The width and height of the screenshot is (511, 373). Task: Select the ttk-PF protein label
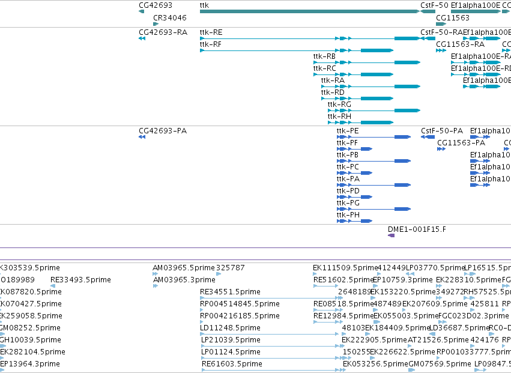(x=347, y=143)
